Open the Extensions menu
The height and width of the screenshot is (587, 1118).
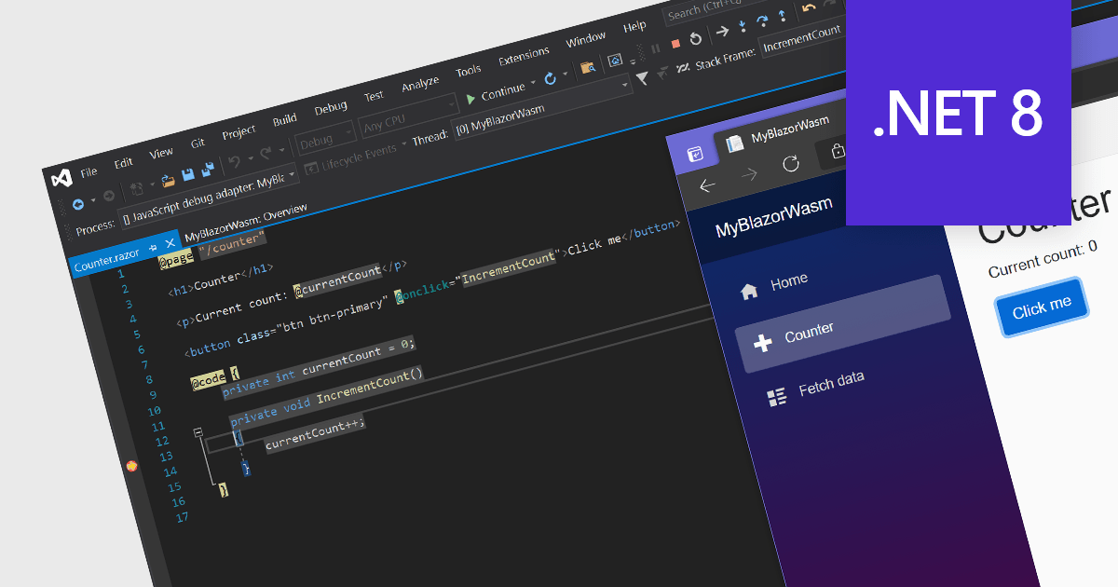pyautogui.click(x=524, y=53)
